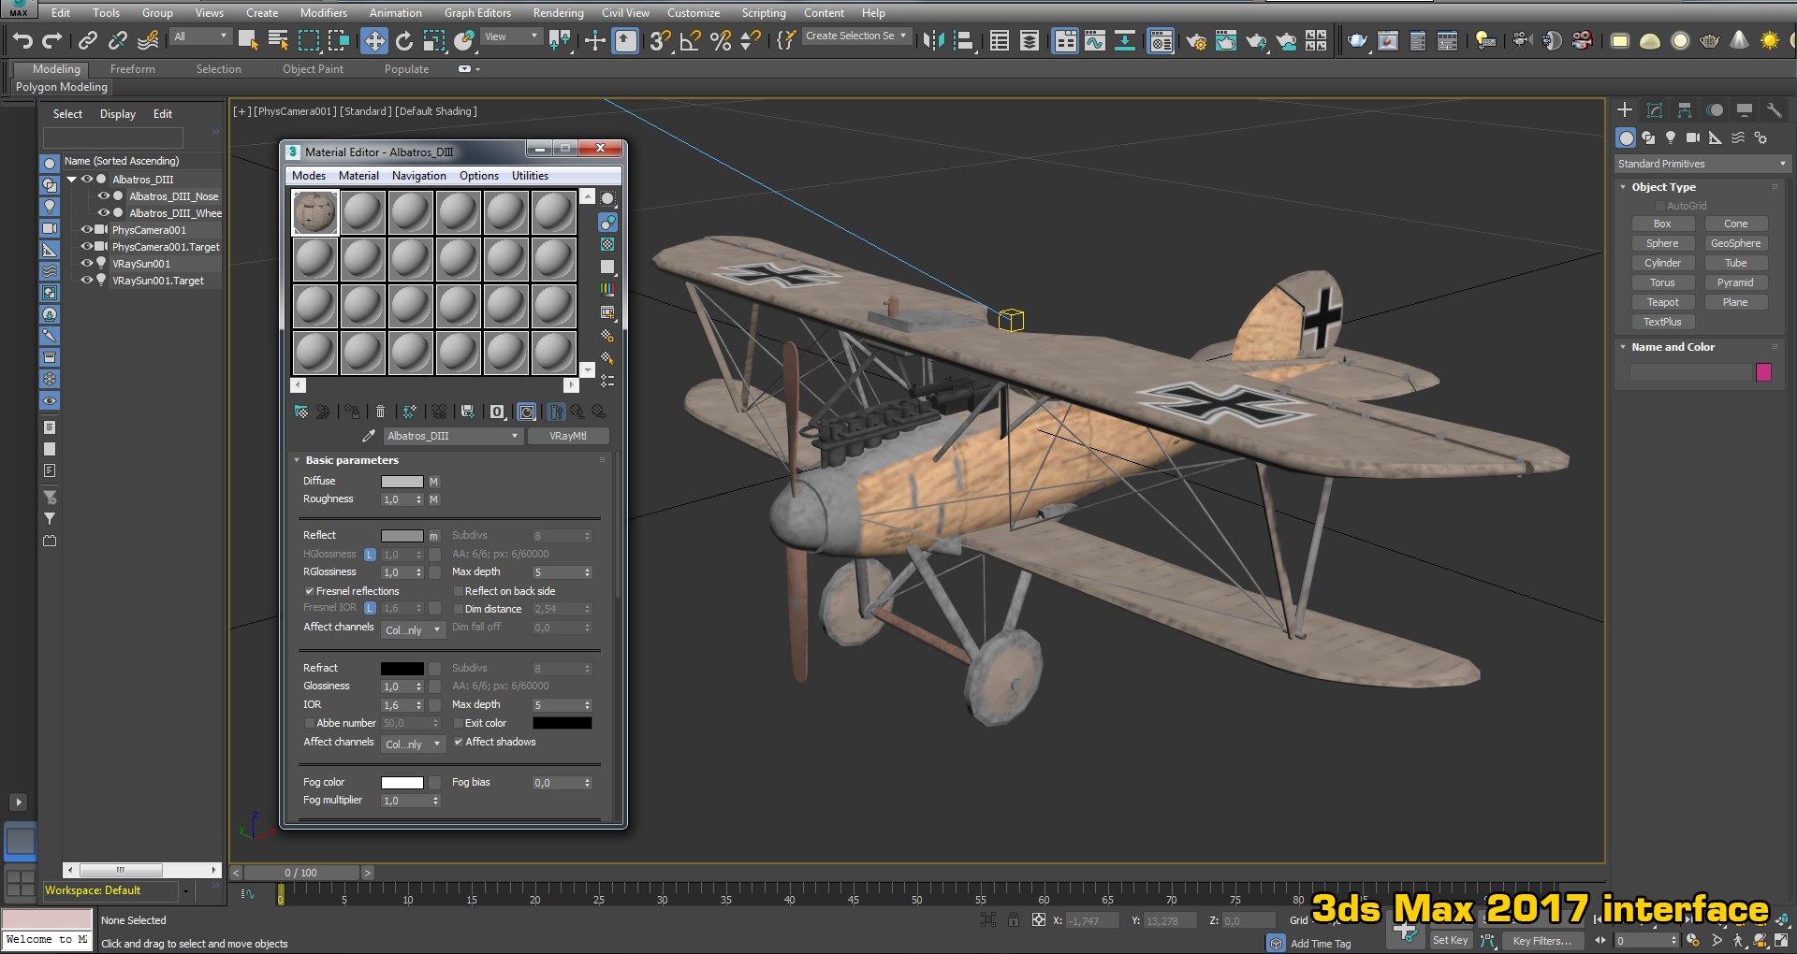Activate Select and Move tool

coord(374,40)
